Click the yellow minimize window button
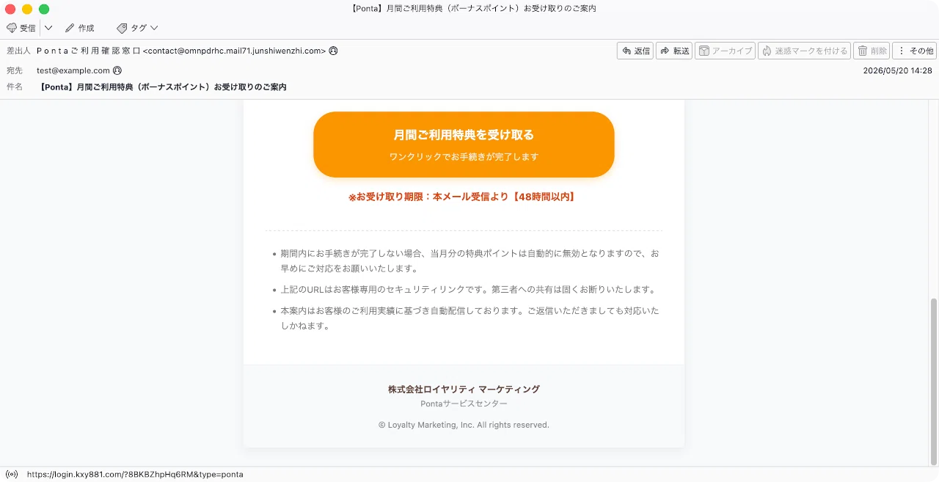This screenshot has width=939, height=482. point(27,9)
